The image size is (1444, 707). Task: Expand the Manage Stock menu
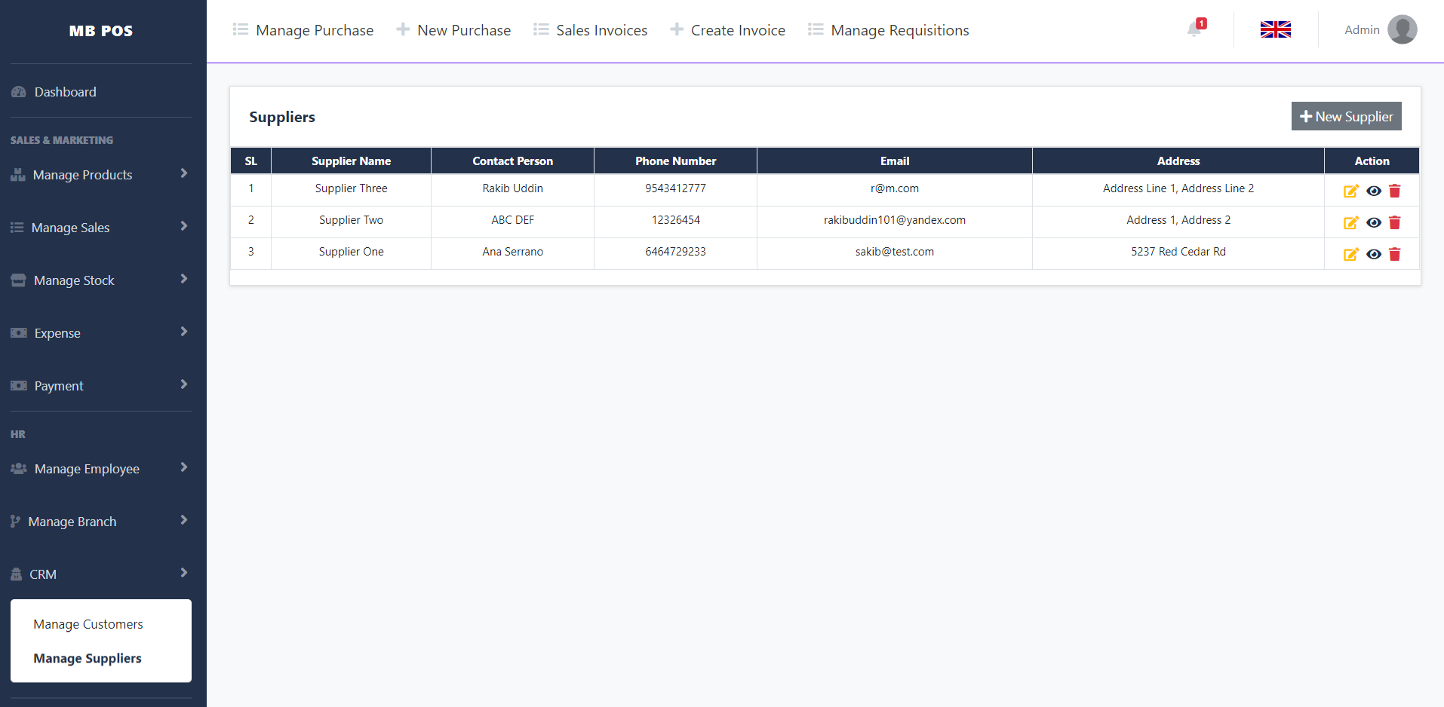(x=100, y=280)
